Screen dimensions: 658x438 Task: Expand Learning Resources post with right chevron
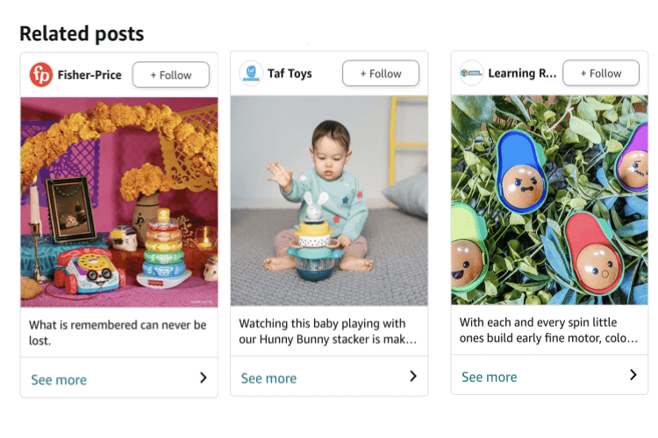click(x=633, y=375)
